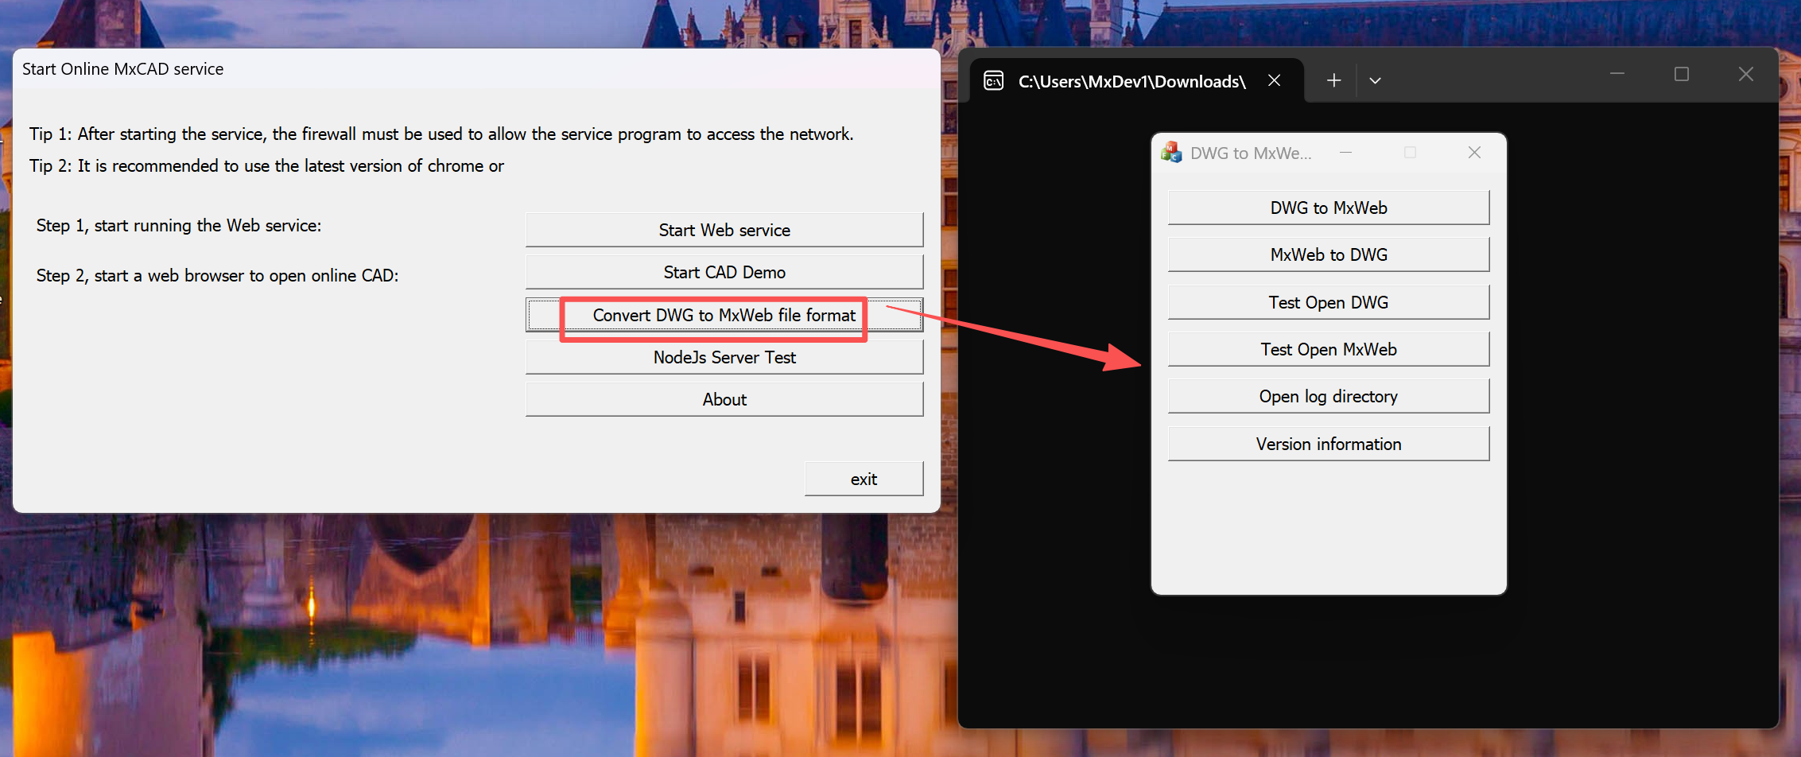Run the NodeJs Server Test
The width and height of the screenshot is (1801, 757).
[x=724, y=357]
